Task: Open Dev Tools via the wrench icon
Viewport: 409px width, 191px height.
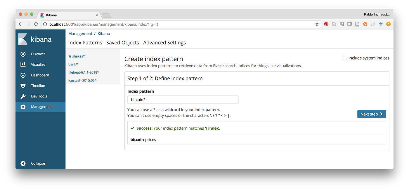Action: click(x=23, y=96)
